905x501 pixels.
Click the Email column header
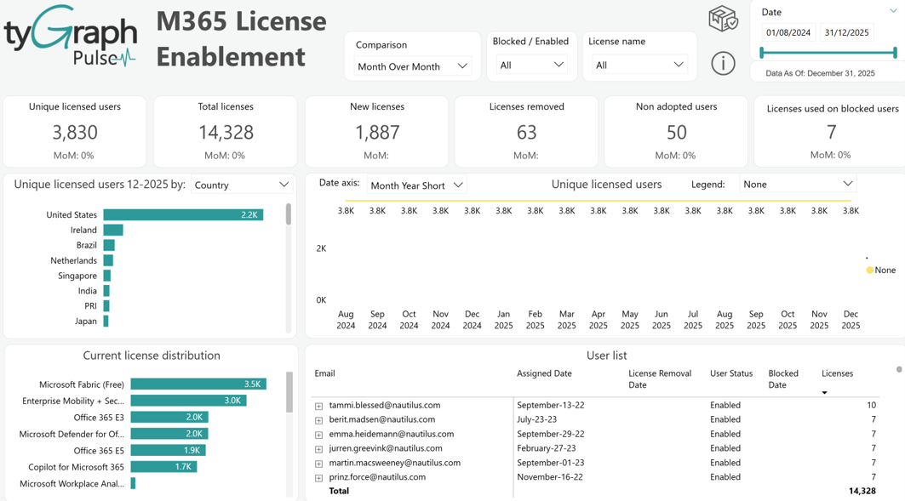[324, 373]
